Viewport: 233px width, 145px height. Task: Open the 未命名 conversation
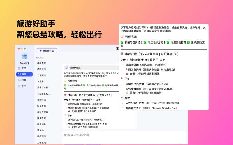[x=40, y=81]
